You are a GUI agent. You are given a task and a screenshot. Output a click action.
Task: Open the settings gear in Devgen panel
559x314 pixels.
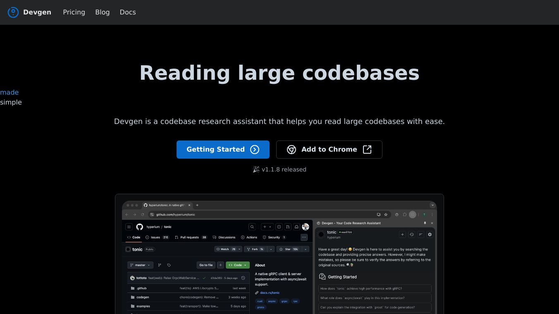tap(430, 234)
